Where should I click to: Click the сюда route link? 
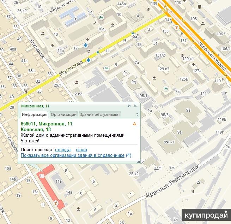(81, 150)
